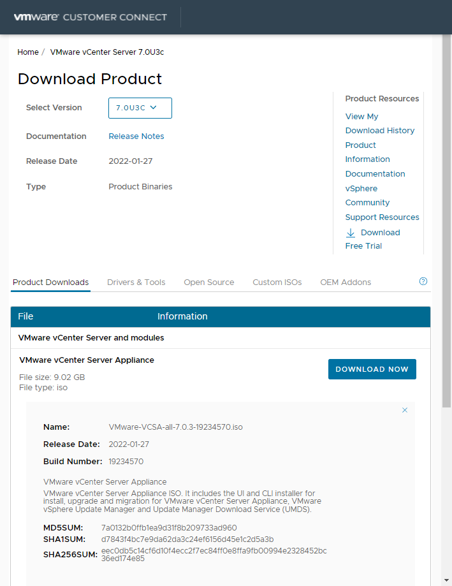
Task: Open vSphere Community link
Action: coord(367,196)
